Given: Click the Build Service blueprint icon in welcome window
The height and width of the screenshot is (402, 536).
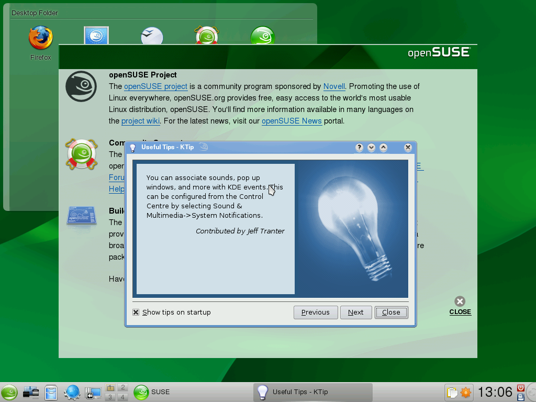Looking at the screenshot, I should pos(81,215).
